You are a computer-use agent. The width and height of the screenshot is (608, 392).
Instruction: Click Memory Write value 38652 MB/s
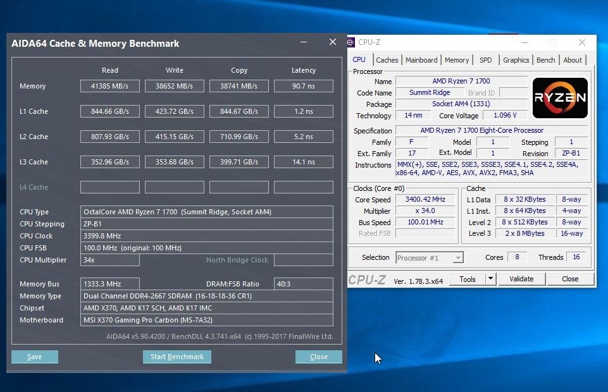tap(175, 86)
